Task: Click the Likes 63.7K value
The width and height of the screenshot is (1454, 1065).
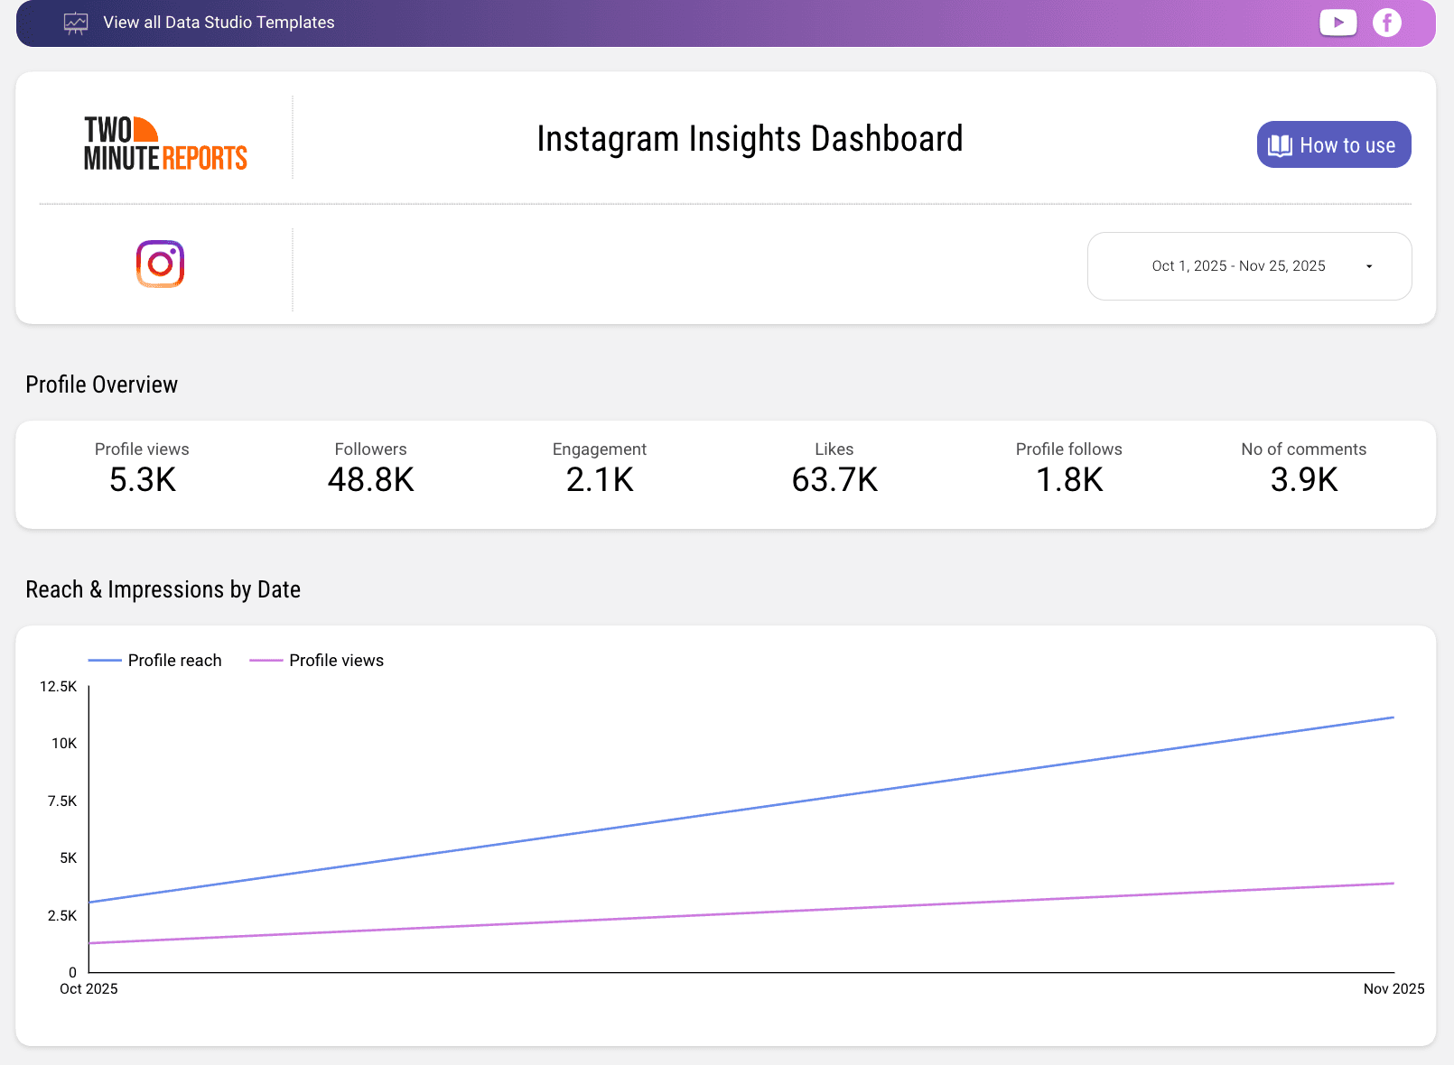Action: pyautogui.click(x=834, y=480)
